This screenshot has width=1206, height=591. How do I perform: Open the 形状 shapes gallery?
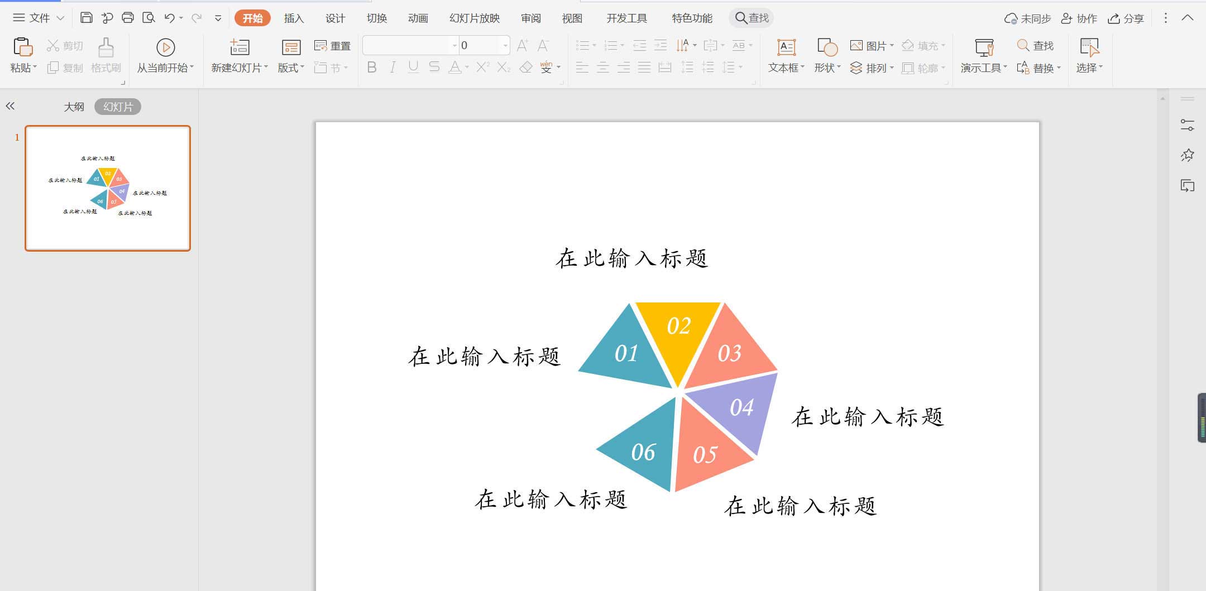[x=827, y=56]
